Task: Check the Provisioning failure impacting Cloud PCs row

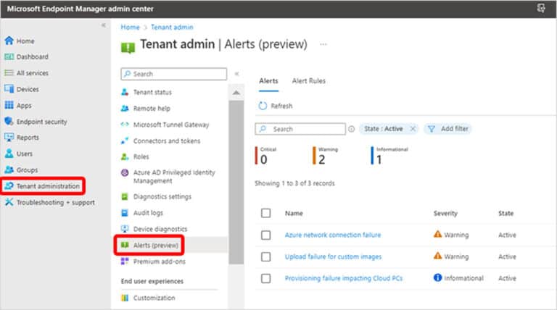Action: [x=265, y=278]
